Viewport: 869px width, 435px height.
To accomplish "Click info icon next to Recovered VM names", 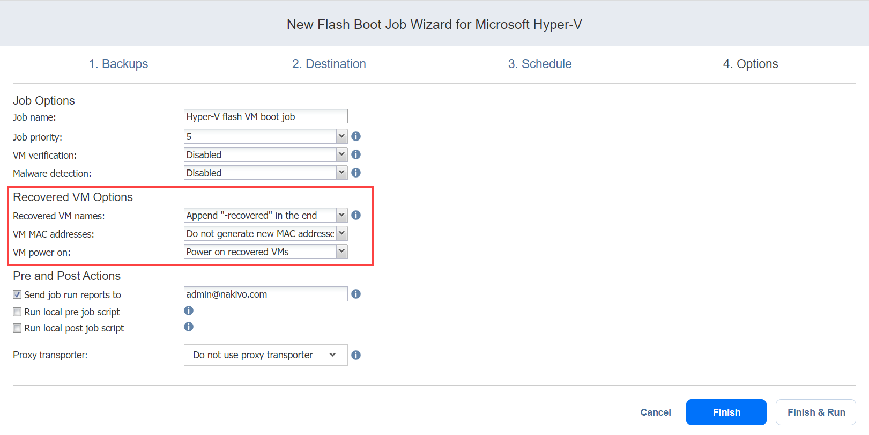I will [356, 216].
